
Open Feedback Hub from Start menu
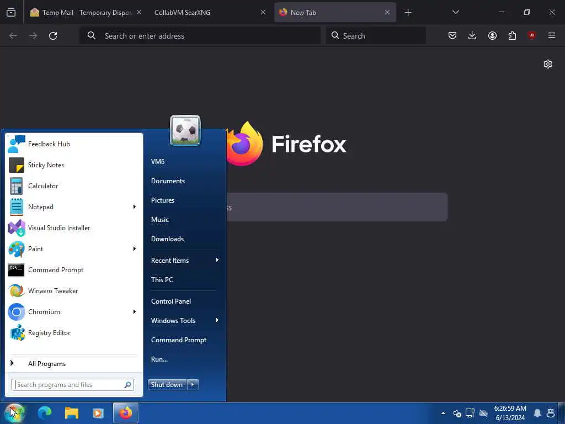coord(74,144)
